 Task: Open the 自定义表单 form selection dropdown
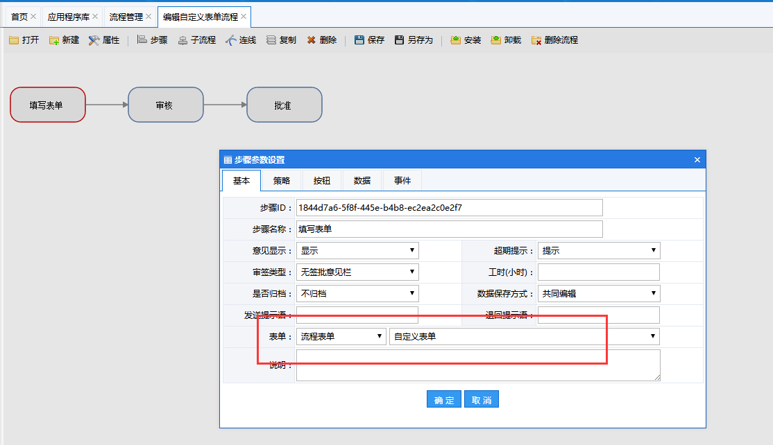tap(525, 337)
